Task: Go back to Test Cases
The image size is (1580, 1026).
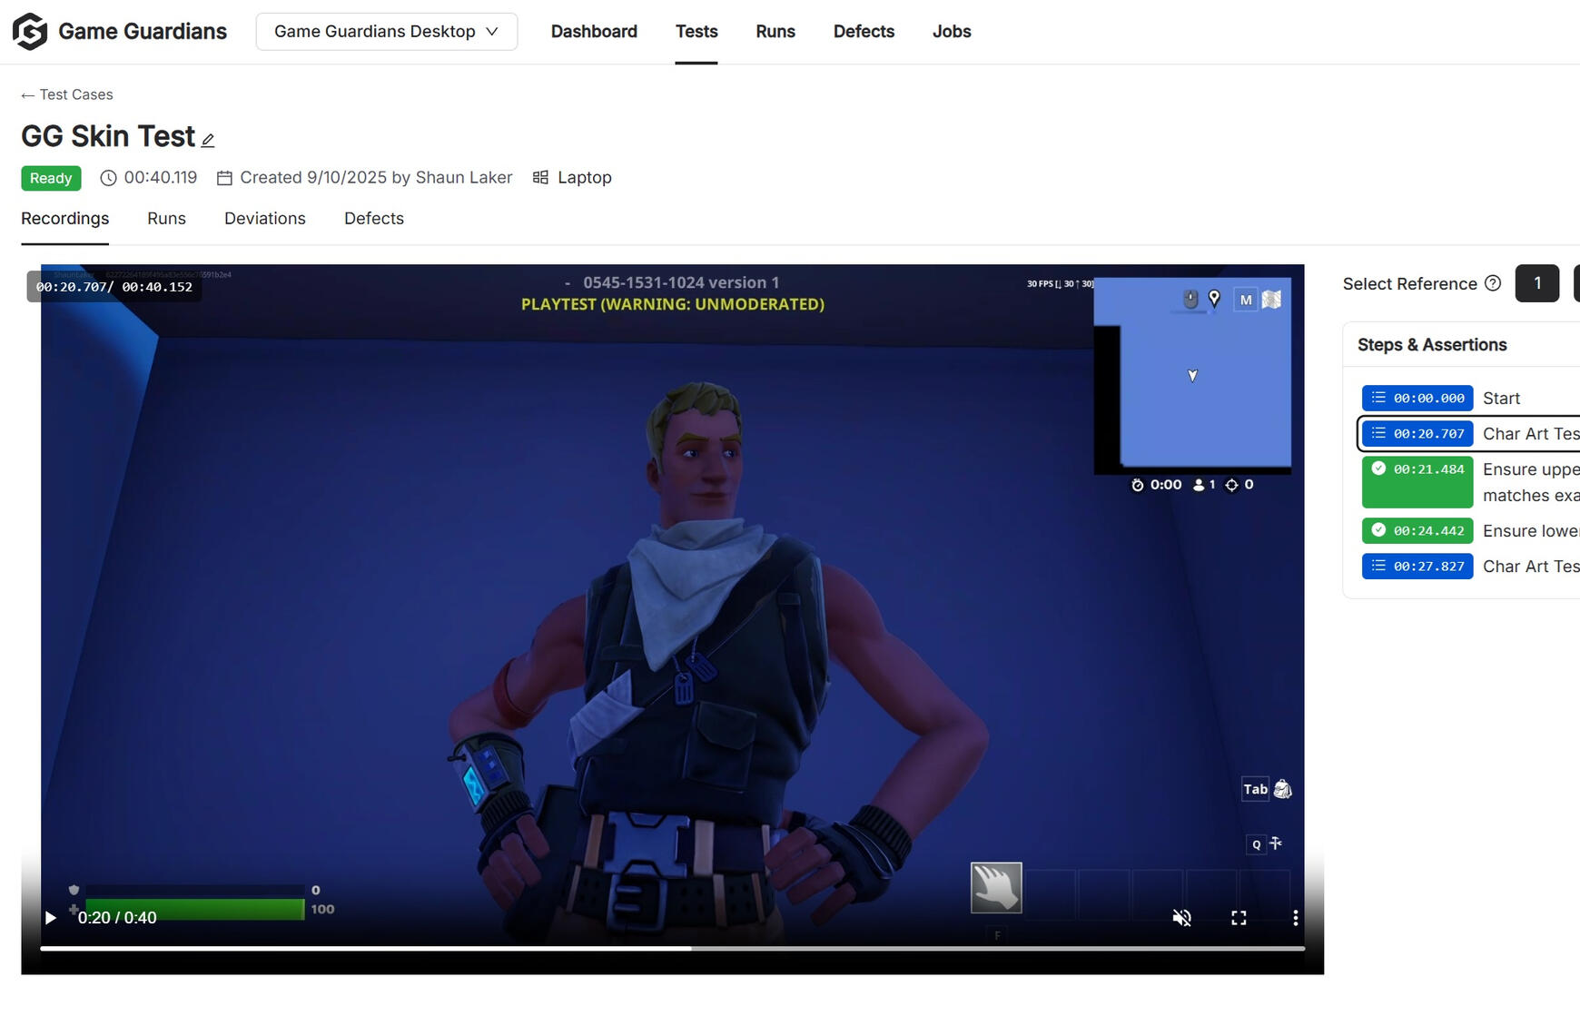Action: tap(65, 94)
